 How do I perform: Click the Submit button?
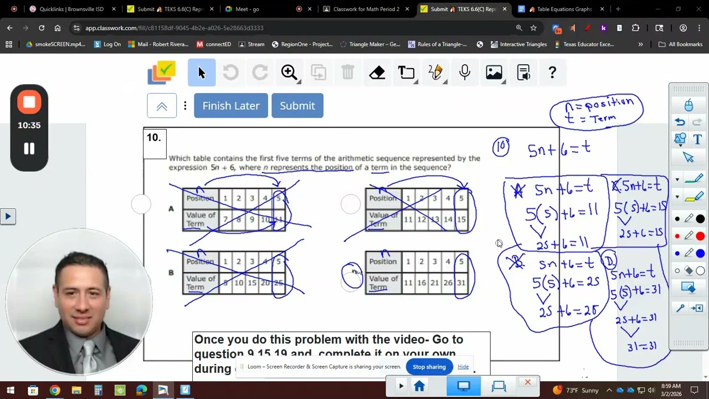297,106
